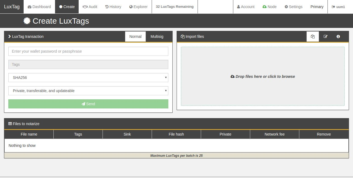
Task: View the History page
Action: [113, 7]
